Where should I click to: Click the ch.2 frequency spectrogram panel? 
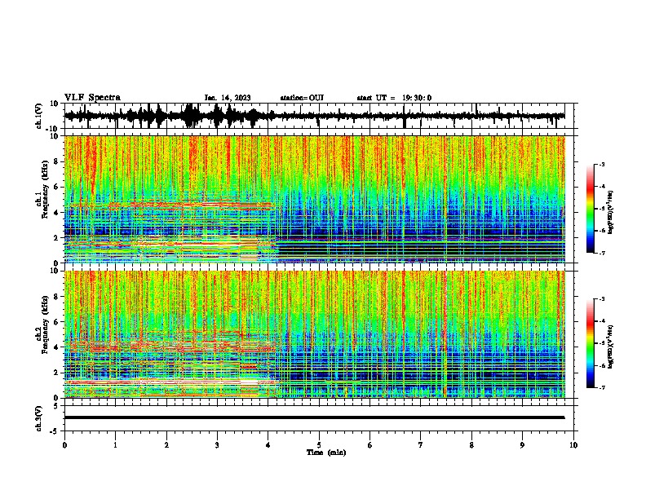[314, 334]
